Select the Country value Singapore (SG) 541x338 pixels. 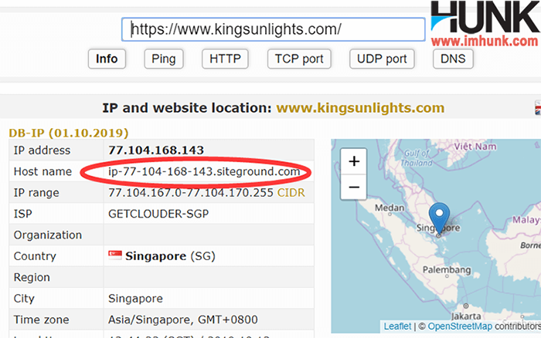coord(170,256)
